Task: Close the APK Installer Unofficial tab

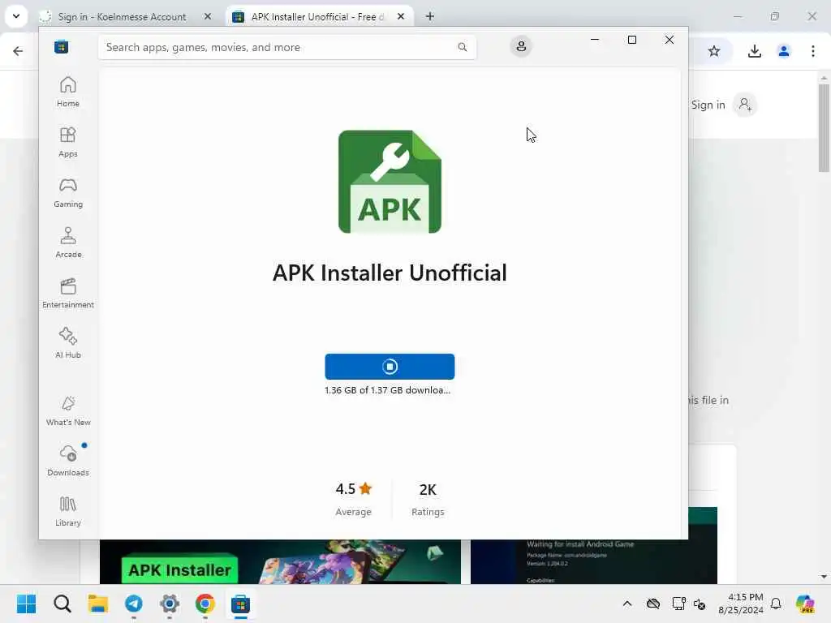Action: 401,17
